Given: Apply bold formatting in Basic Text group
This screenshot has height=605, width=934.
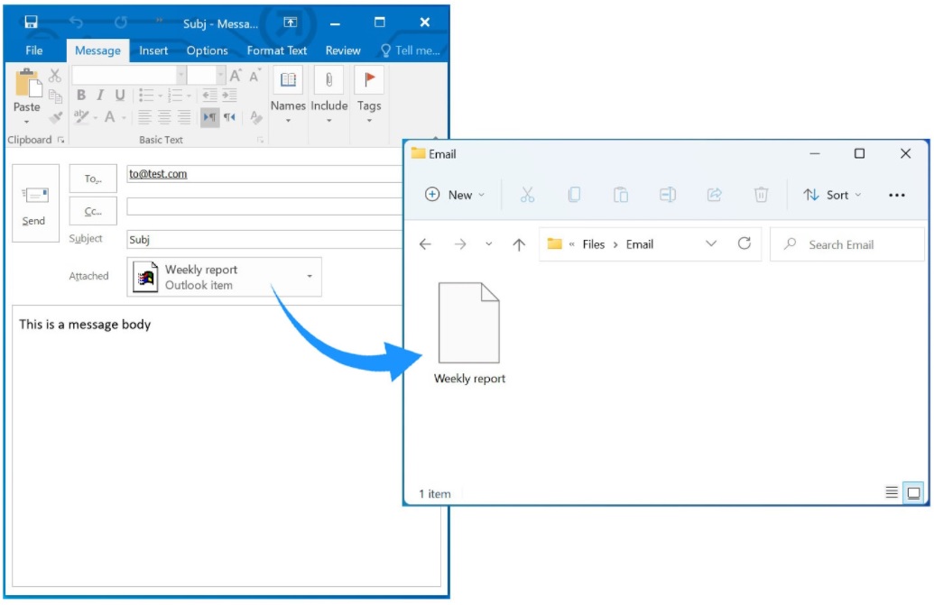Looking at the screenshot, I should click(x=81, y=95).
